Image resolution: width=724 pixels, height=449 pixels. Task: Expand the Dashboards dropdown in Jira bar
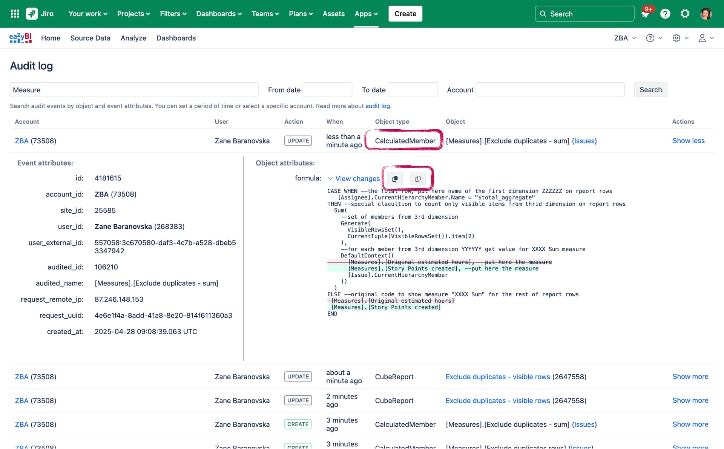pyautogui.click(x=219, y=14)
